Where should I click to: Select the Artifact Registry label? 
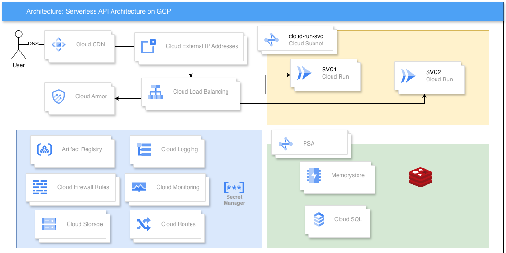[x=82, y=149]
